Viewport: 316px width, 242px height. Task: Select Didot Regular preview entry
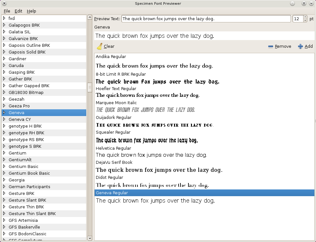(x=204, y=178)
